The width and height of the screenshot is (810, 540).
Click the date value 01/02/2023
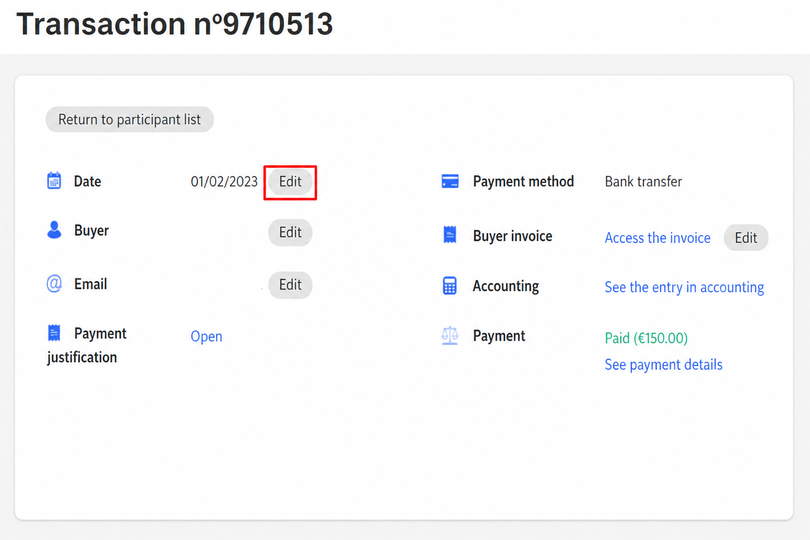click(x=224, y=181)
